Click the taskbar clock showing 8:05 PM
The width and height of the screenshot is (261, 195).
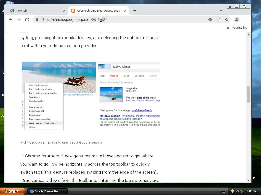click(252, 191)
